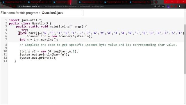
Task: Click 'String s2 = new String(barr,n,1);' line
Action: click(x=49, y=51)
